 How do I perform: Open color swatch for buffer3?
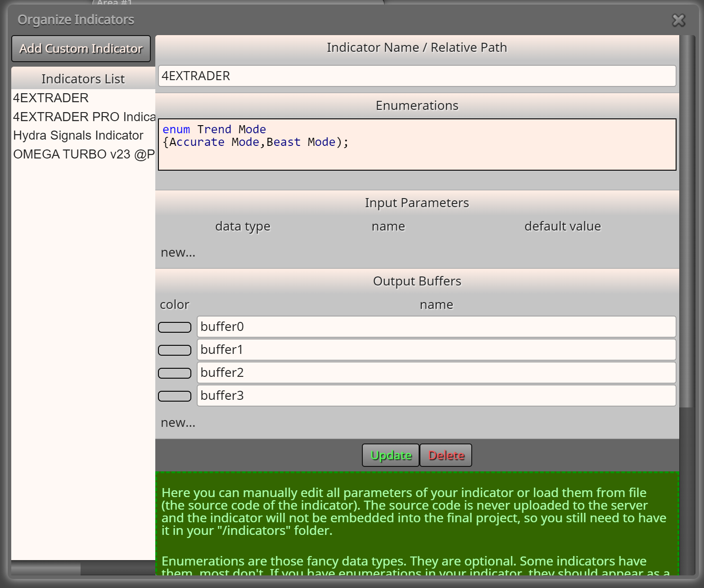click(x=175, y=396)
